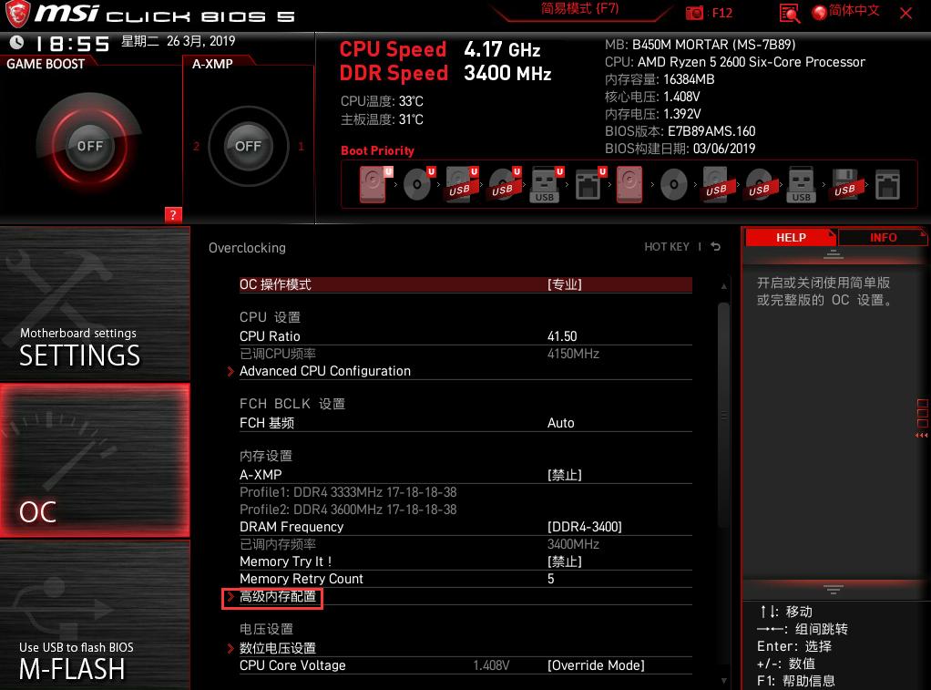Click the CPU温度: 33°C reading
931x690 pixels.
pos(382,101)
